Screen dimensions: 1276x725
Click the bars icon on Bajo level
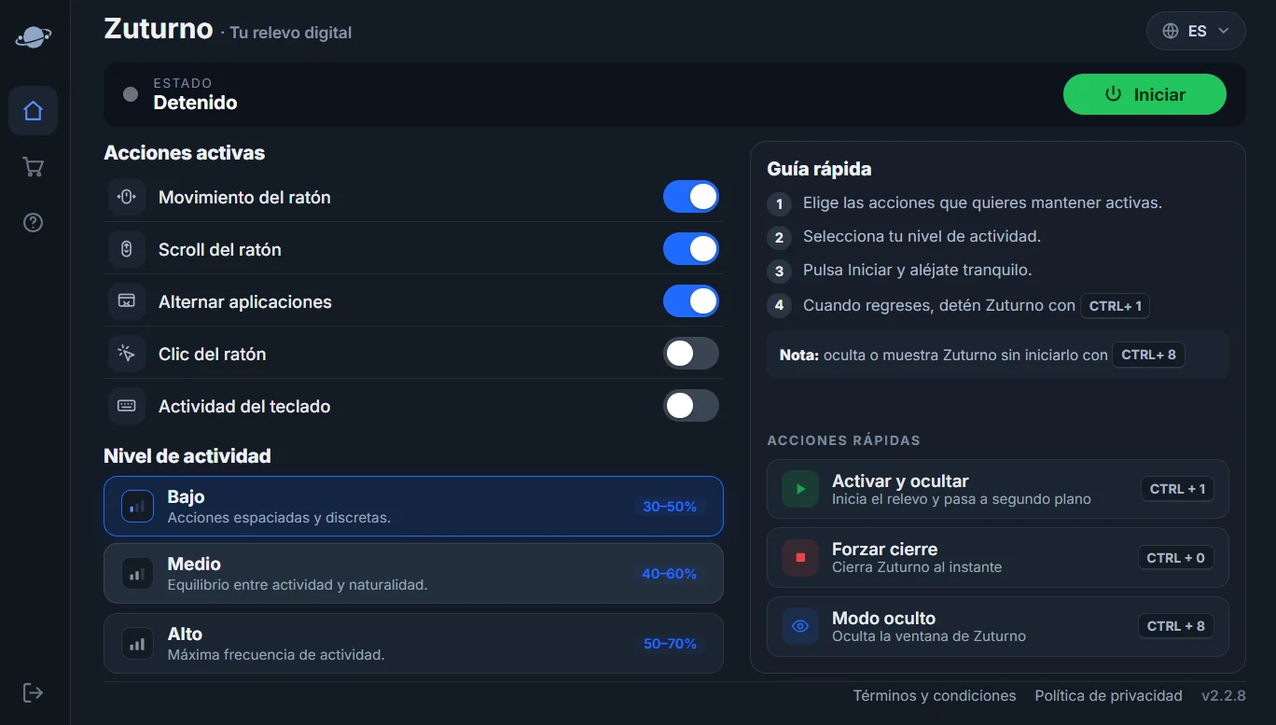138,507
